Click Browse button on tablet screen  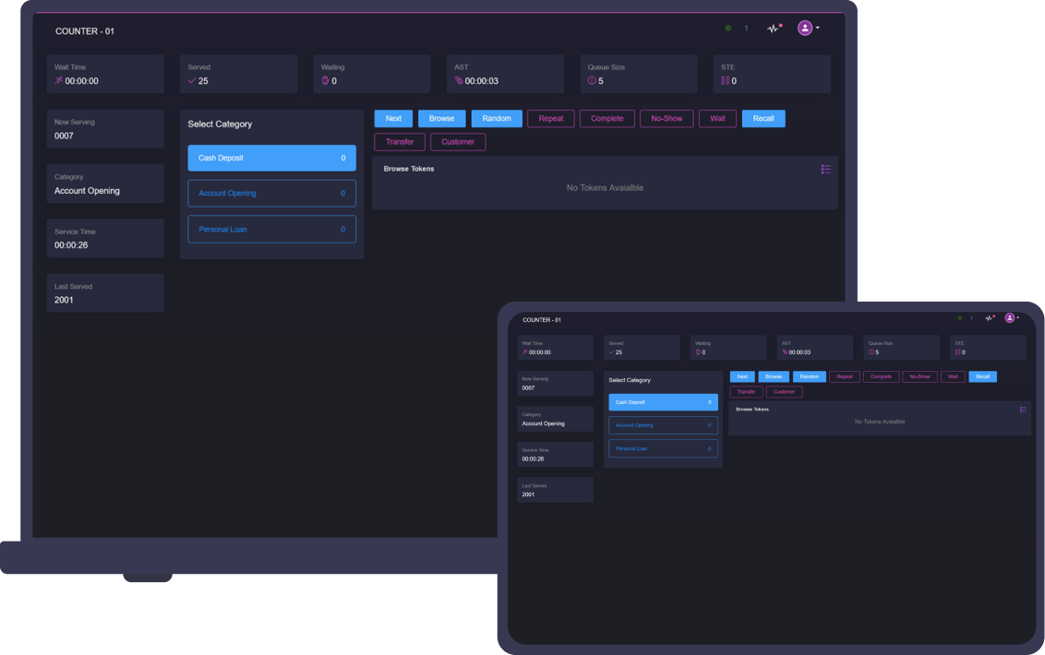(774, 376)
